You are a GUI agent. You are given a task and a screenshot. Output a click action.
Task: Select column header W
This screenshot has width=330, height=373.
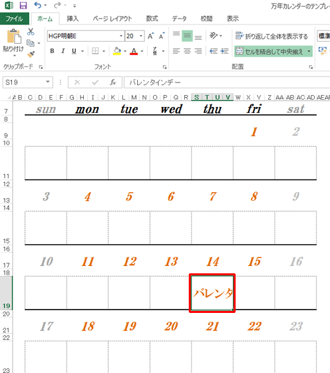pos(238,97)
